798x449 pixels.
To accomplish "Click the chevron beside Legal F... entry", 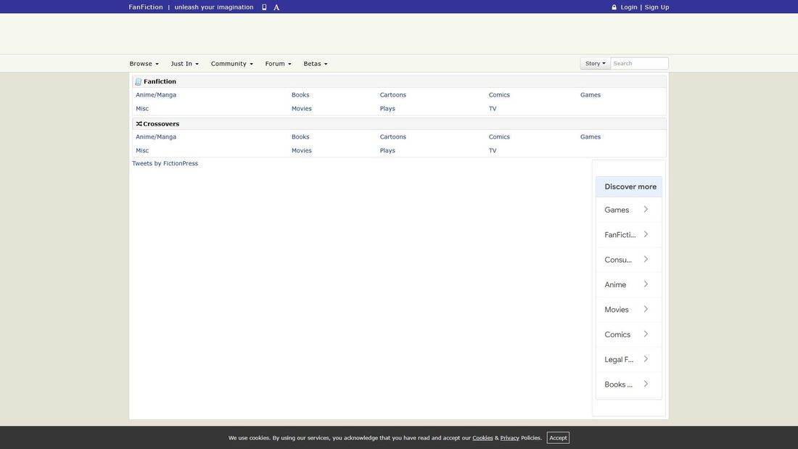I will (x=646, y=359).
